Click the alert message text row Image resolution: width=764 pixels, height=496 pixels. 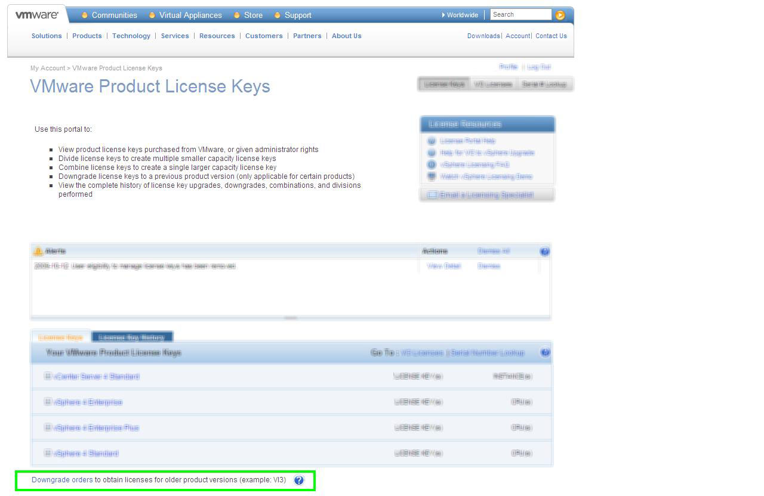135,266
